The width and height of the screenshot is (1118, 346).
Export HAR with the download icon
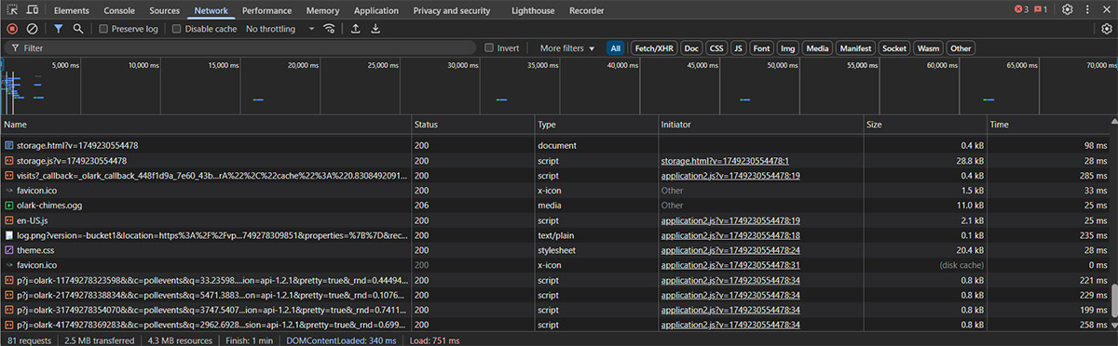point(375,29)
